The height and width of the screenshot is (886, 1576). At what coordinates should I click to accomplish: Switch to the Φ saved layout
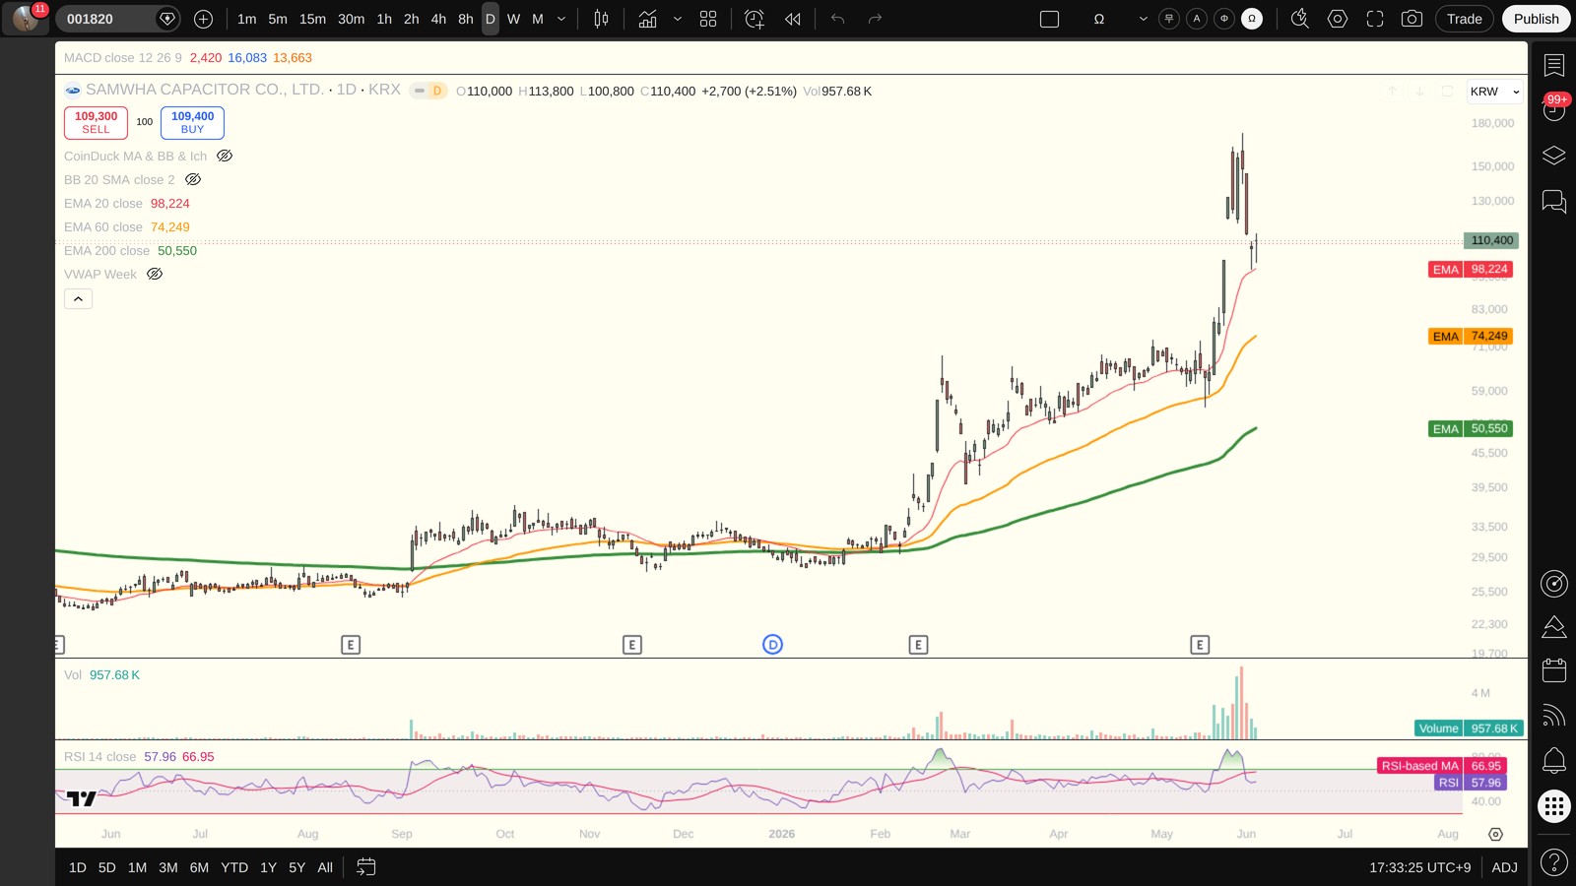(1224, 19)
